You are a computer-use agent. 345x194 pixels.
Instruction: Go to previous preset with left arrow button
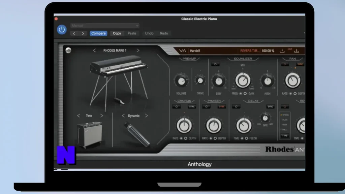coord(74,33)
